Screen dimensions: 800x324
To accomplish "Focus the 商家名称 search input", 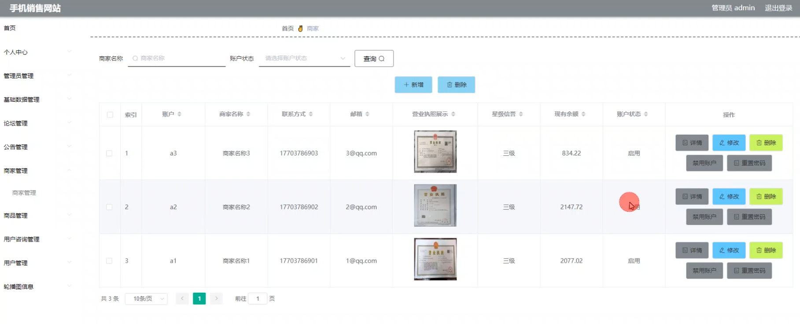I will [x=177, y=58].
